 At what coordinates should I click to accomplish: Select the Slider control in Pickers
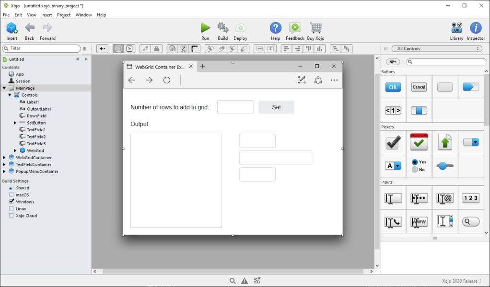click(x=444, y=166)
